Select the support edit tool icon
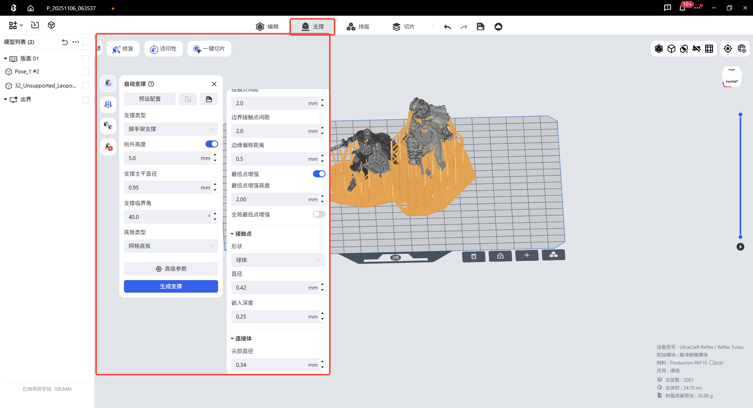The width and height of the screenshot is (753, 408). [108, 126]
